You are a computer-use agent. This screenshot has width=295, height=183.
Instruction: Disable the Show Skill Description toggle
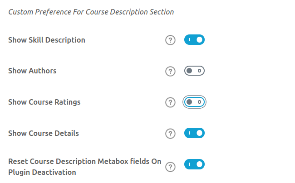click(194, 40)
